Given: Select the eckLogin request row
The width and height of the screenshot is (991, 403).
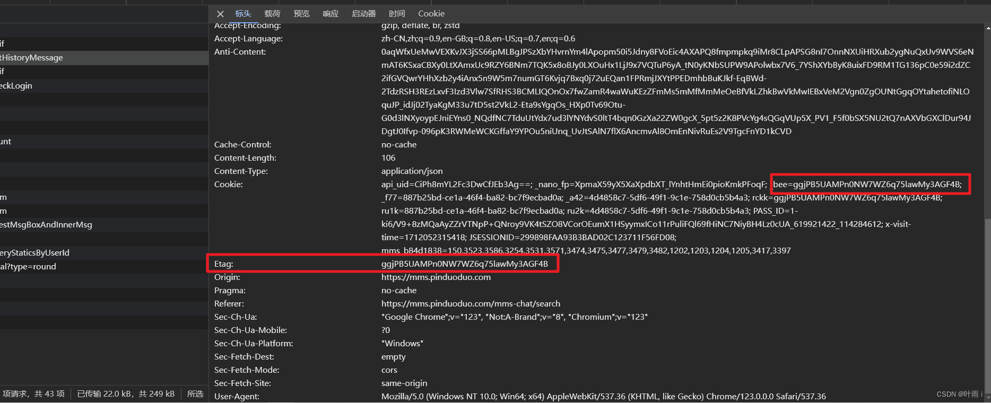Looking at the screenshot, I should point(104,86).
